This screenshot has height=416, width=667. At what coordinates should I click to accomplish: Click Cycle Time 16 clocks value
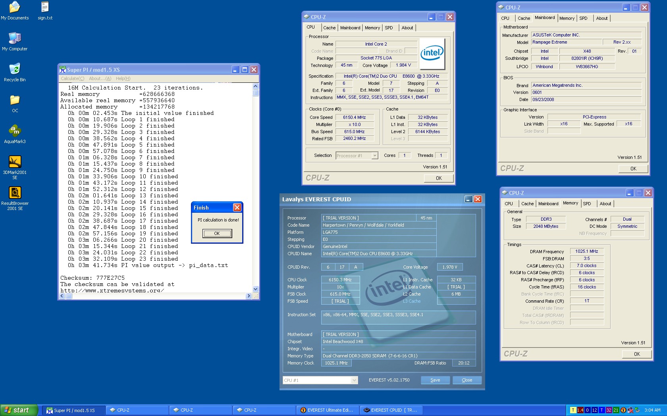586,287
